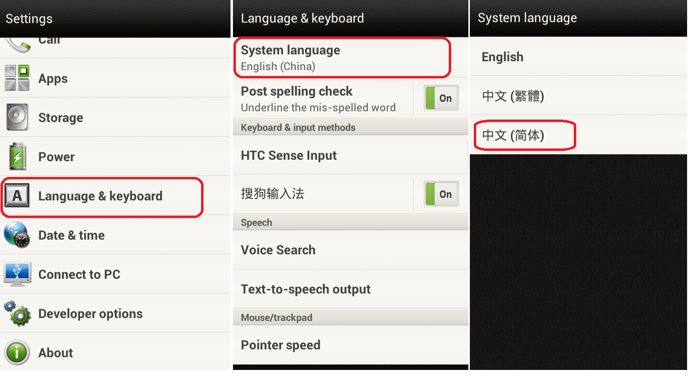
Task: Open HTC Sense Input settings
Action: 351,155
